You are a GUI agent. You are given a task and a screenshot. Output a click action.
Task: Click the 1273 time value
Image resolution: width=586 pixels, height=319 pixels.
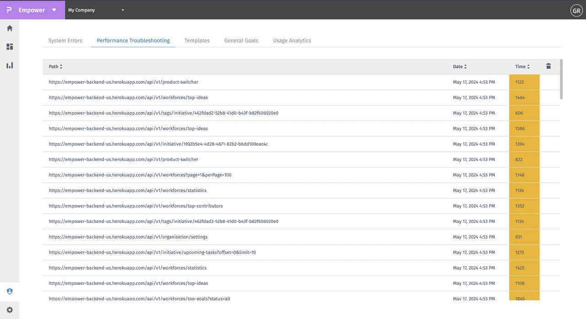tap(520, 253)
